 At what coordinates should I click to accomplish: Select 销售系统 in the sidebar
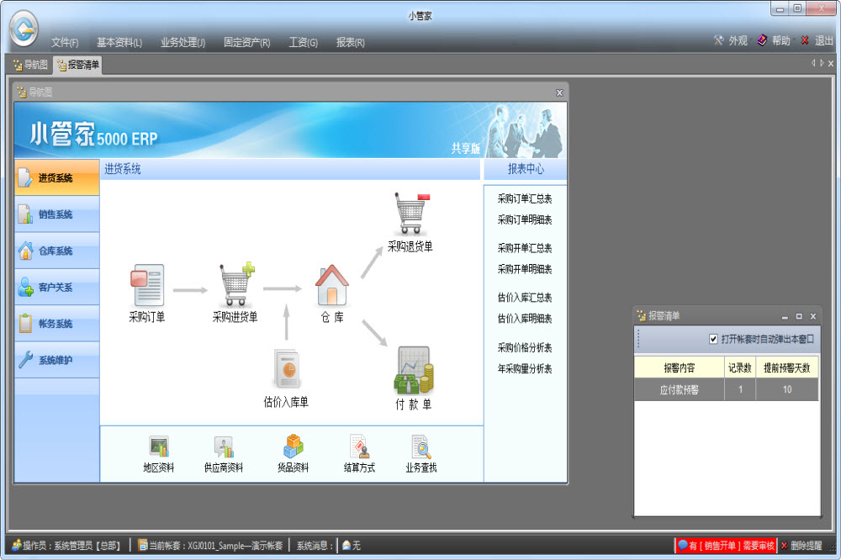click(x=56, y=214)
